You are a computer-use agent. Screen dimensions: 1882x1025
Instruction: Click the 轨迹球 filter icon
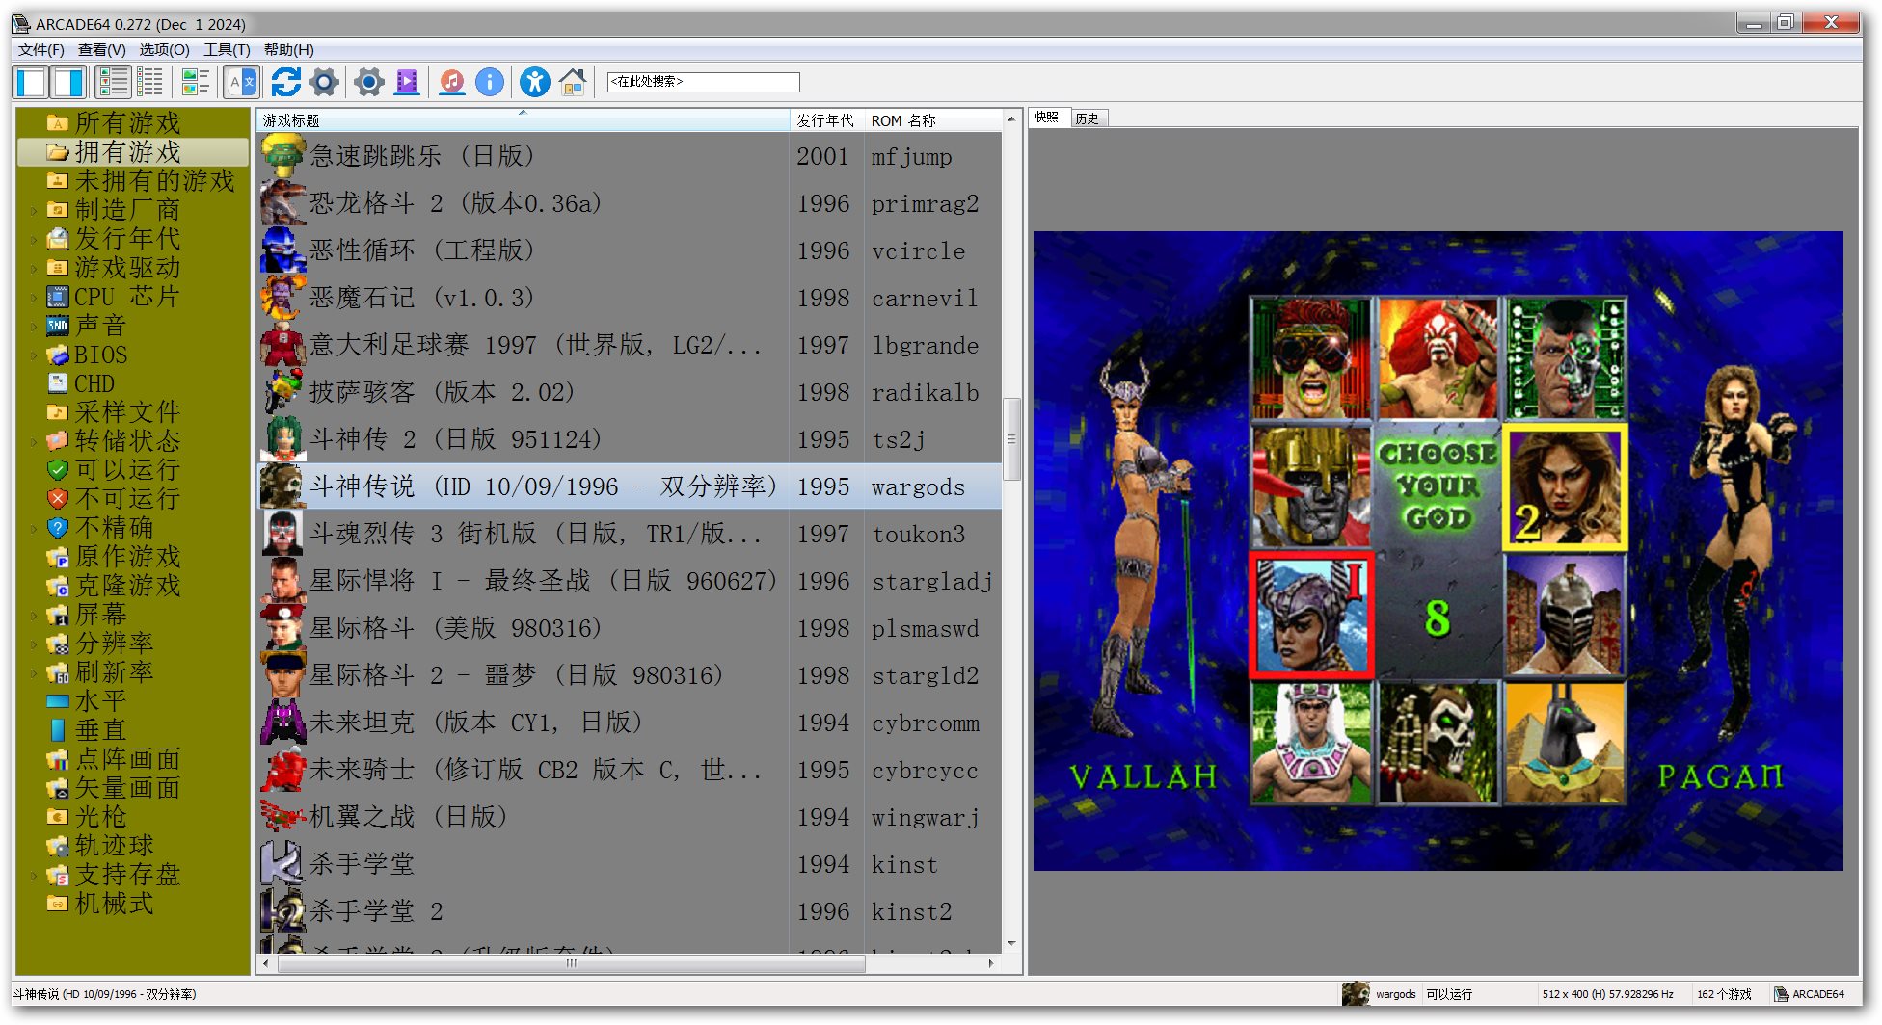click(58, 846)
